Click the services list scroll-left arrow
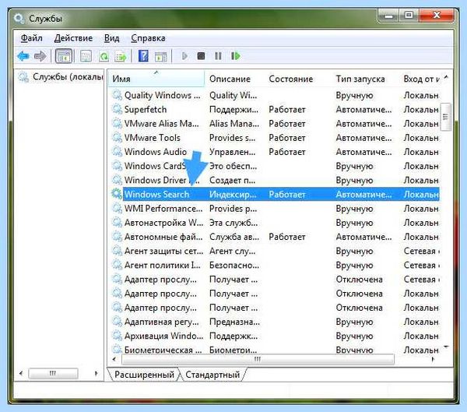 114,359
